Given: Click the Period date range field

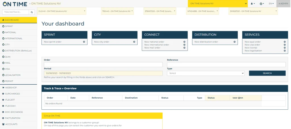Looking at the screenshot, I should (103, 73).
